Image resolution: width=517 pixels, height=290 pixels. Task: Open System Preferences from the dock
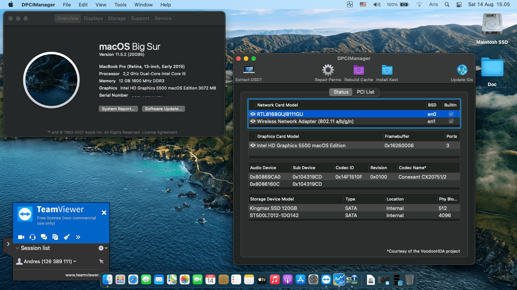[313, 279]
